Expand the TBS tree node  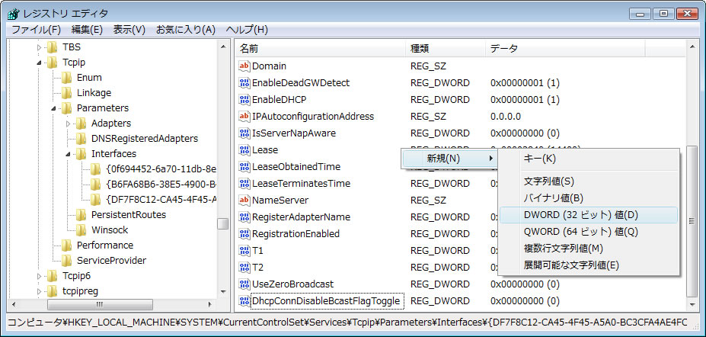pyautogui.click(x=39, y=47)
